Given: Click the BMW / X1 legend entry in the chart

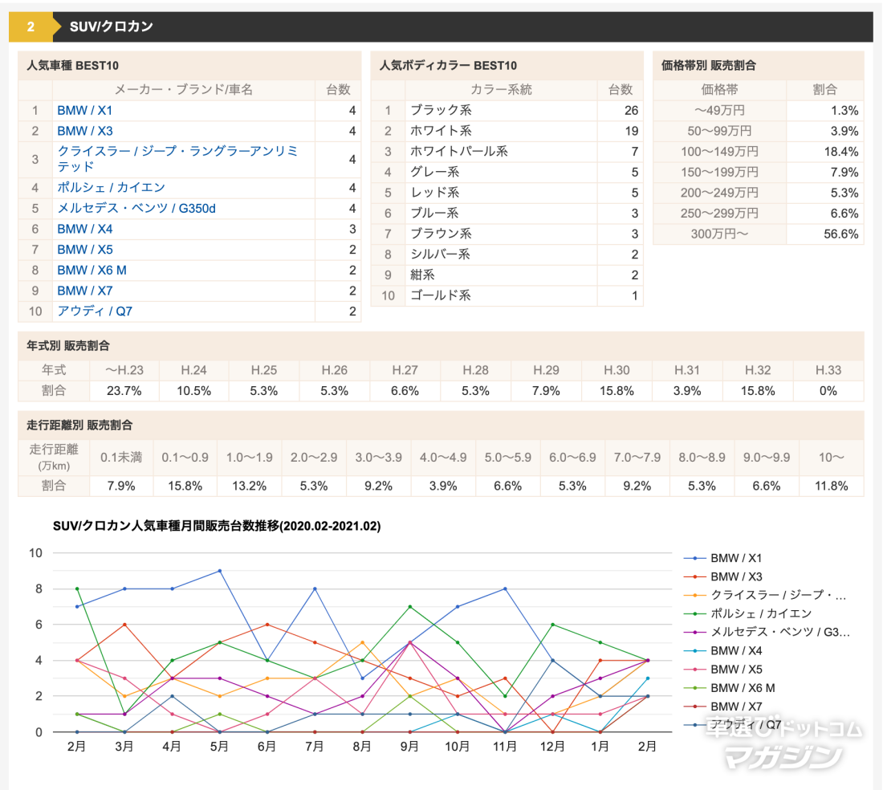Looking at the screenshot, I should tap(722, 558).
